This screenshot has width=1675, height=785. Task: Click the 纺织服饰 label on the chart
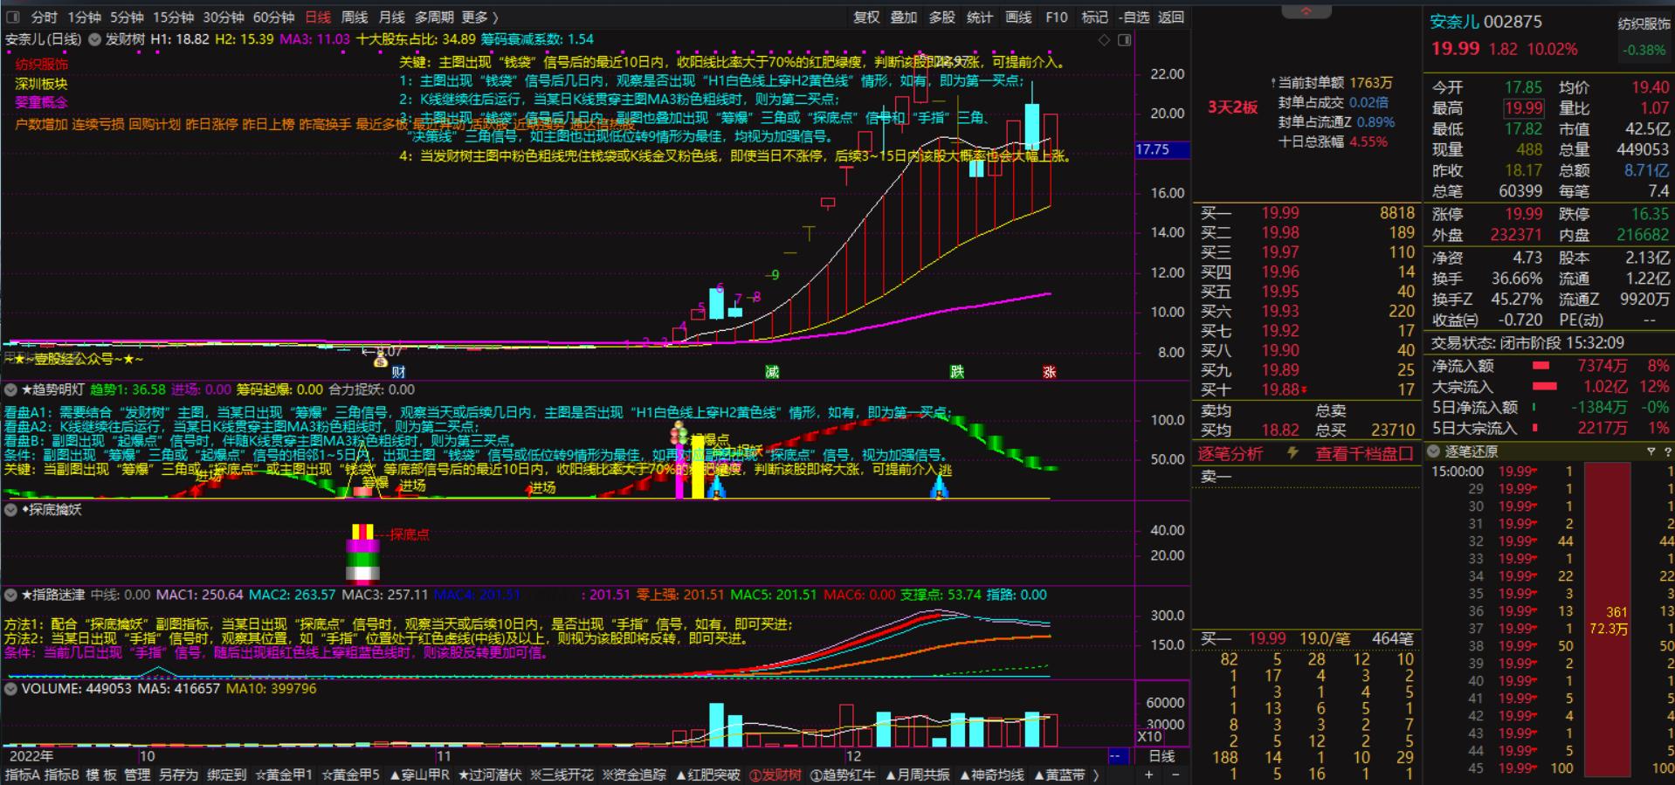[41, 64]
